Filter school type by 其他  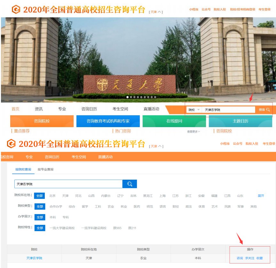254,207
